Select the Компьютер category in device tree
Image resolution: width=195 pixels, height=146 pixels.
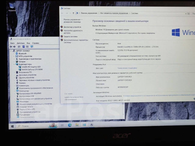click(x=24, y=91)
